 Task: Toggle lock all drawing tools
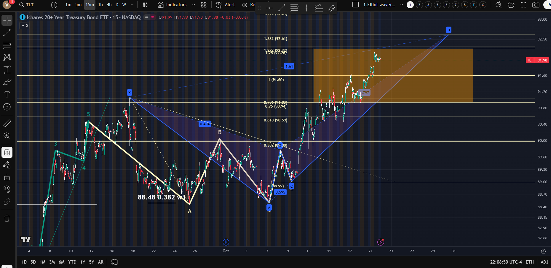click(7, 177)
